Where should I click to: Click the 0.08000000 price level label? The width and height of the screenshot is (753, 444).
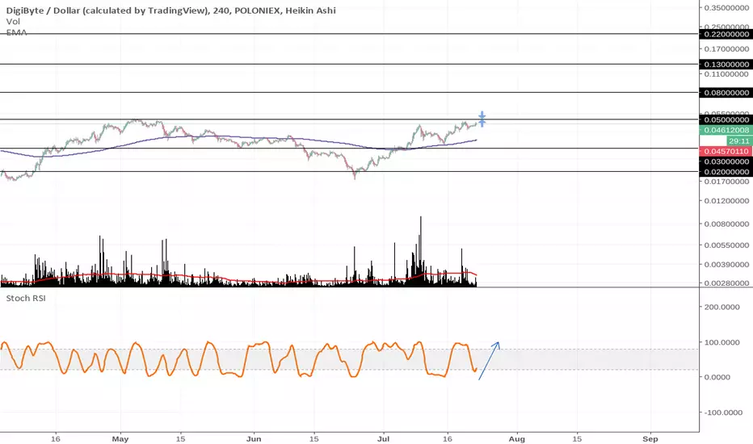726,92
